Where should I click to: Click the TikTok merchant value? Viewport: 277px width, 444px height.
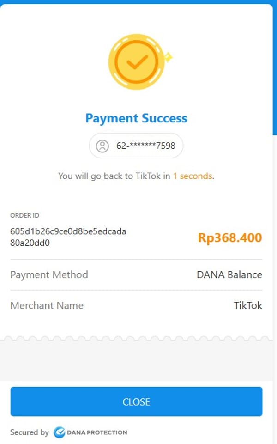[x=248, y=305]
